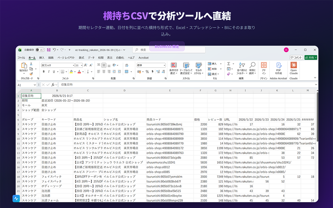Click the Borders grid icon

coord(62,71)
